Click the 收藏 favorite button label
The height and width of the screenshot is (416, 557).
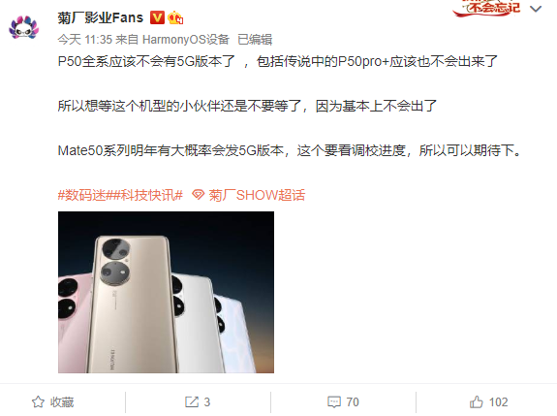click(x=62, y=402)
